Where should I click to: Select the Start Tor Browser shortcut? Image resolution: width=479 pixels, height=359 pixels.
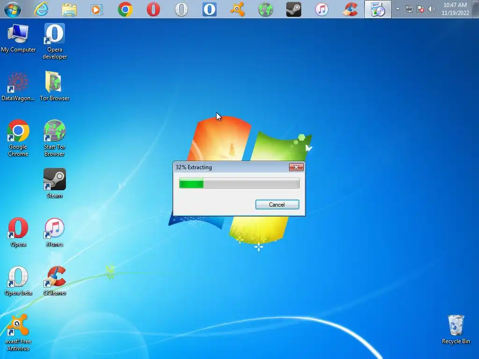[x=54, y=138]
